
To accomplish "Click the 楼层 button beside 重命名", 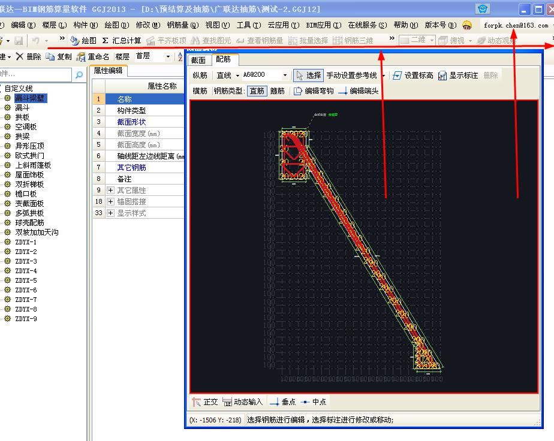I will coord(122,56).
